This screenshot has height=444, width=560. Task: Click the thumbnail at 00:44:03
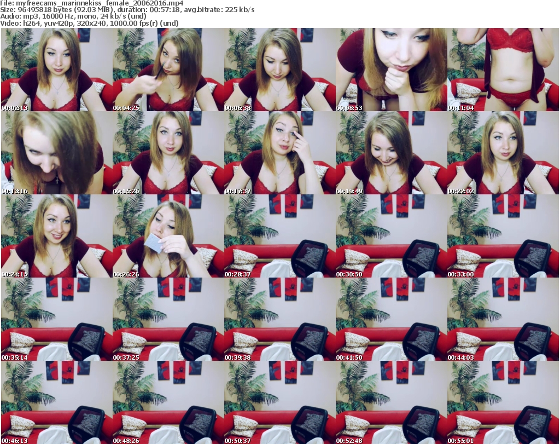(503, 319)
